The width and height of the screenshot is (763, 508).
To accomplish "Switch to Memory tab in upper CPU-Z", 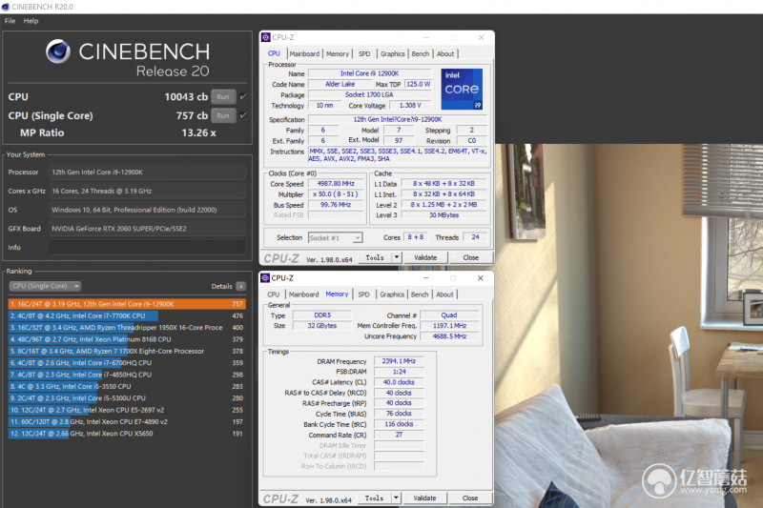I will coord(338,54).
